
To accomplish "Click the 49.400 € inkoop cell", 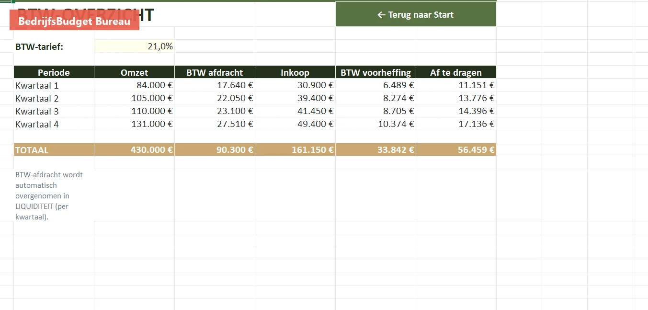I will coord(295,124).
